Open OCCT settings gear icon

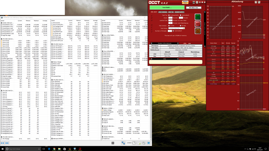click(197, 31)
